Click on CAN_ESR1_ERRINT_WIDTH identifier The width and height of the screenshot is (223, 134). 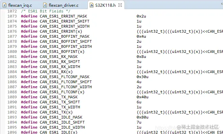tap(64, 26)
